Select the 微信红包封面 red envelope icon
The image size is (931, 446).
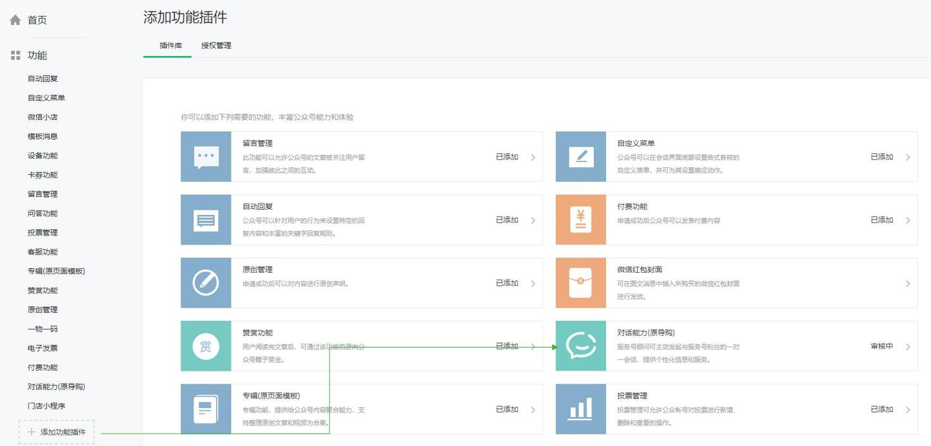click(580, 283)
